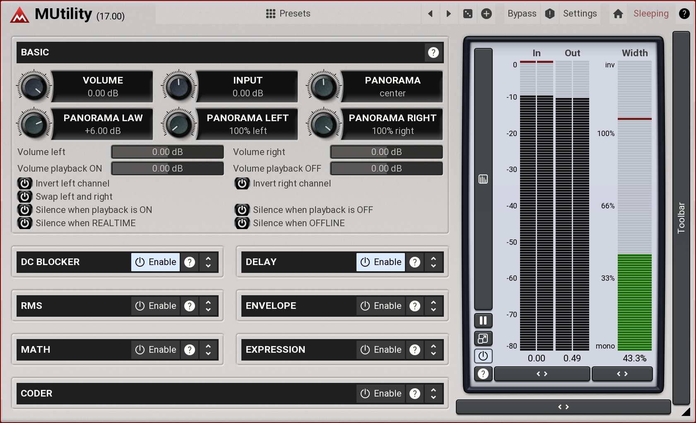
Task: Enable Silence when OFFLINE
Action: [x=242, y=223]
